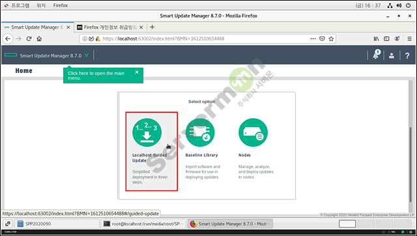Save page to Pocket
This screenshot has height=236, width=417.
click(x=322, y=39)
